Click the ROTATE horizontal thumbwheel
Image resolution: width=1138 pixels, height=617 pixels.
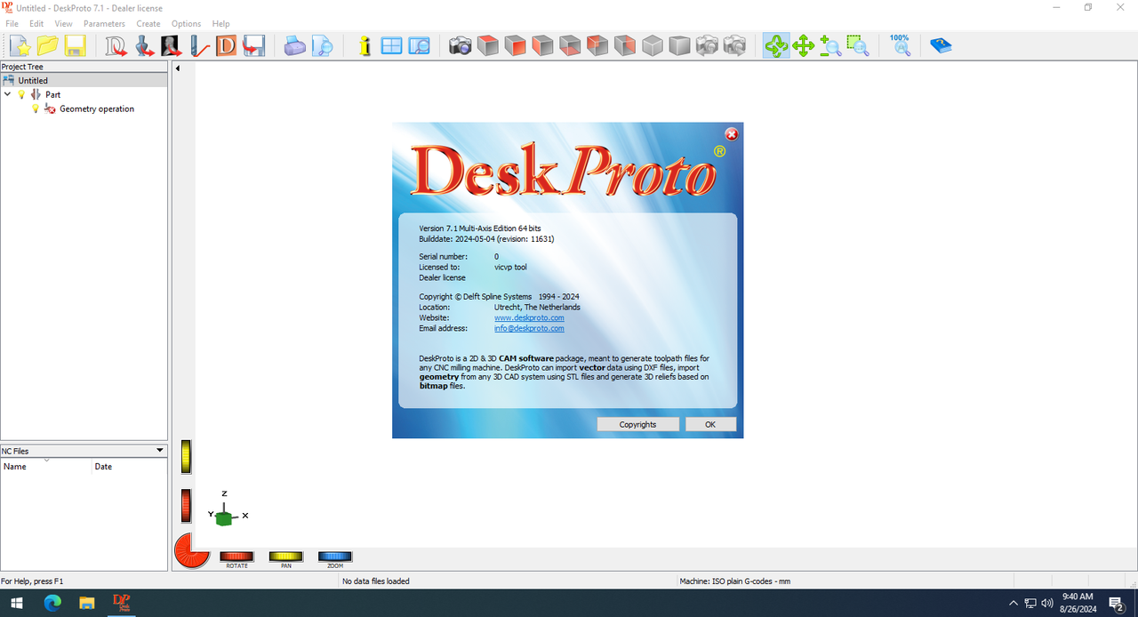[x=236, y=557]
